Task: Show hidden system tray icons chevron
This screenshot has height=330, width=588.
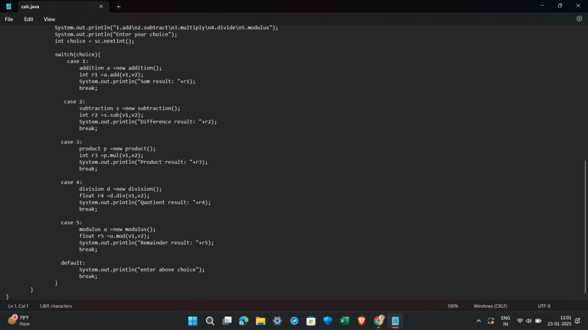Action: click(479, 321)
